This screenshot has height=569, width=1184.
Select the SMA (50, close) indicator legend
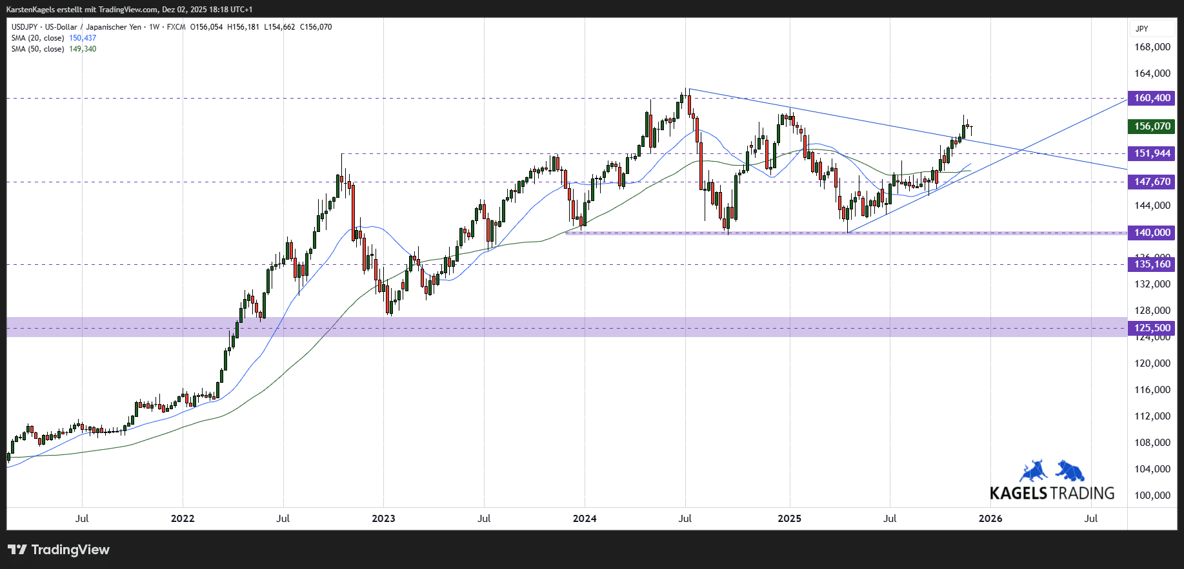coord(38,49)
